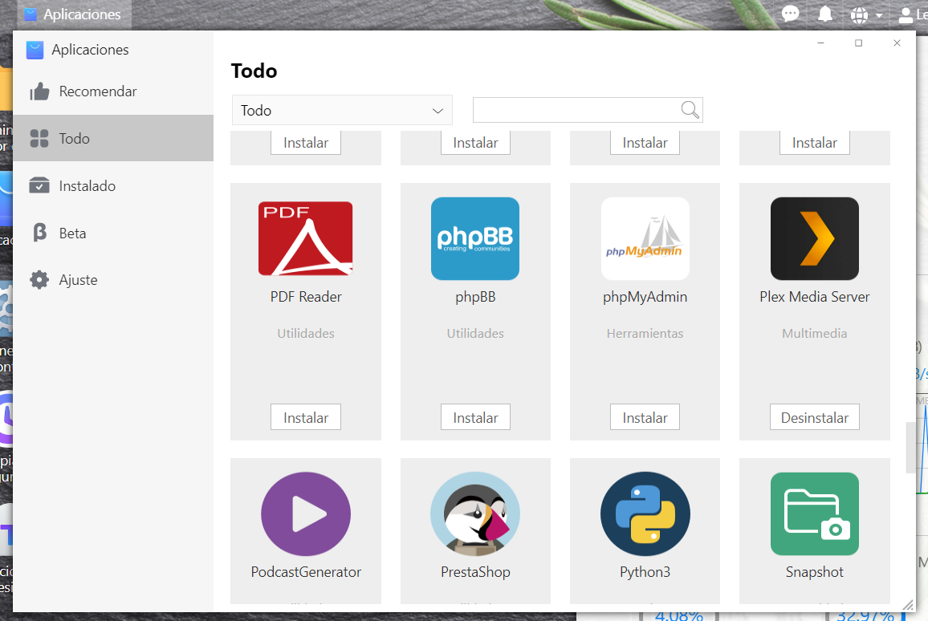Click the Herramientas category label
The width and height of the screenshot is (928, 621).
(645, 333)
